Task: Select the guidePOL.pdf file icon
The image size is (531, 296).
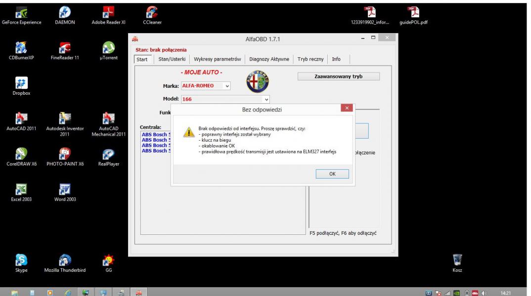Action: point(413,16)
